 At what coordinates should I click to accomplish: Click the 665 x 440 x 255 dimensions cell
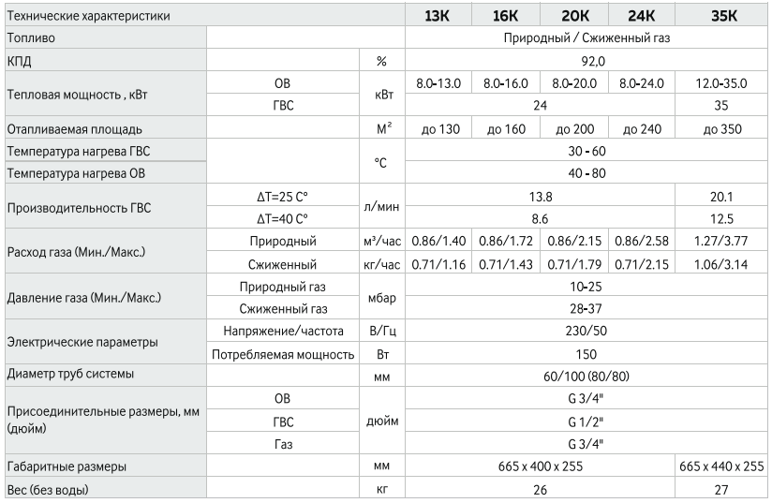click(721, 466)
